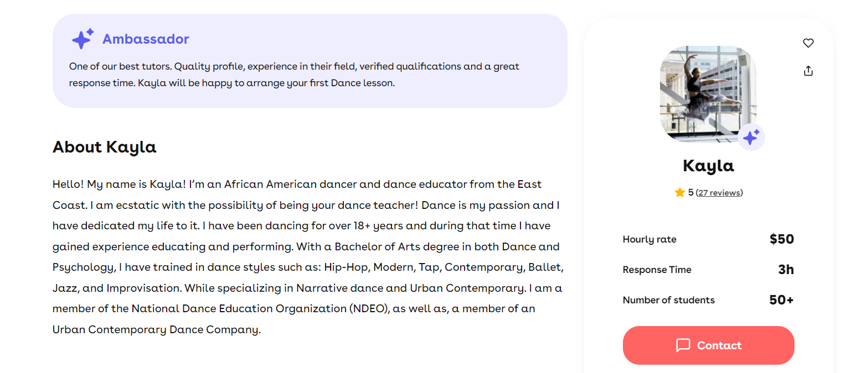Screen dimensions: 861x373
Task: Click the rating score number 5
Action: pyautogui.click(x=691, y=192)
